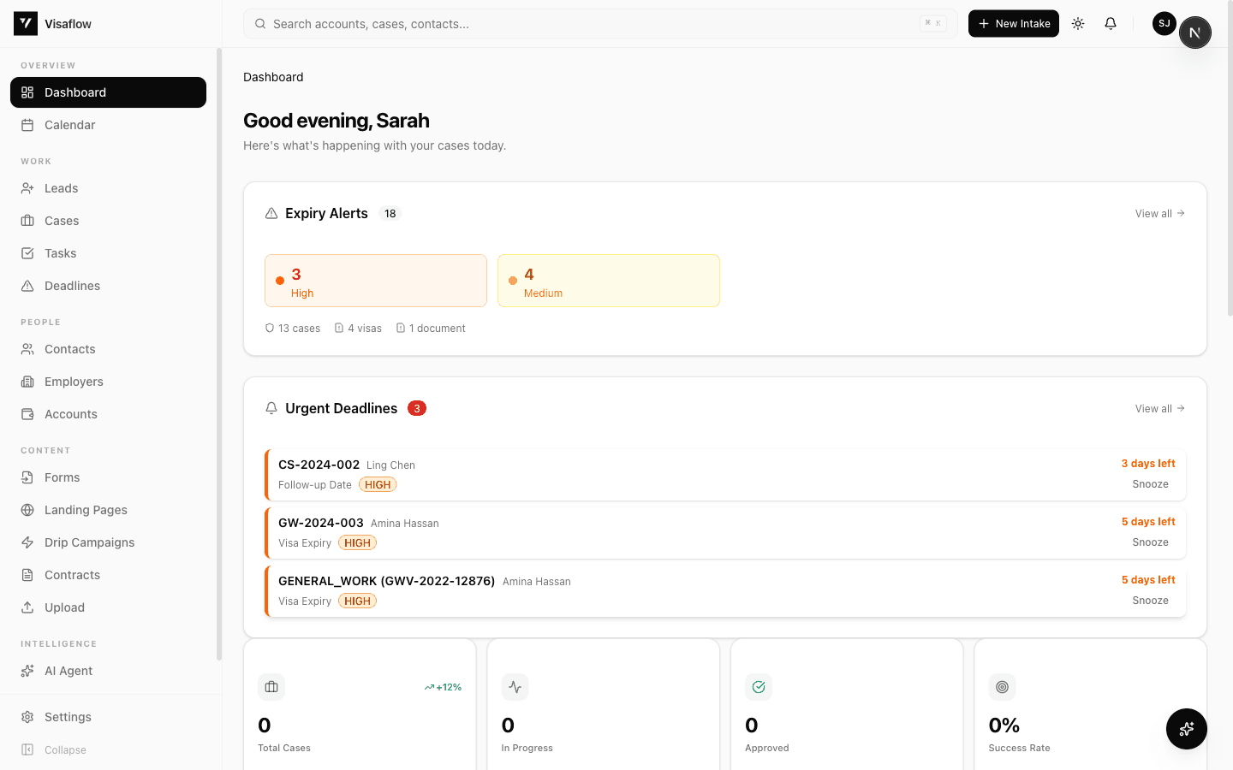Image resolution: width=1233 pixels, height=770 pixels.
Task: Click the AI Agent icon under Intelligence
Action: (x=28, y=670)
